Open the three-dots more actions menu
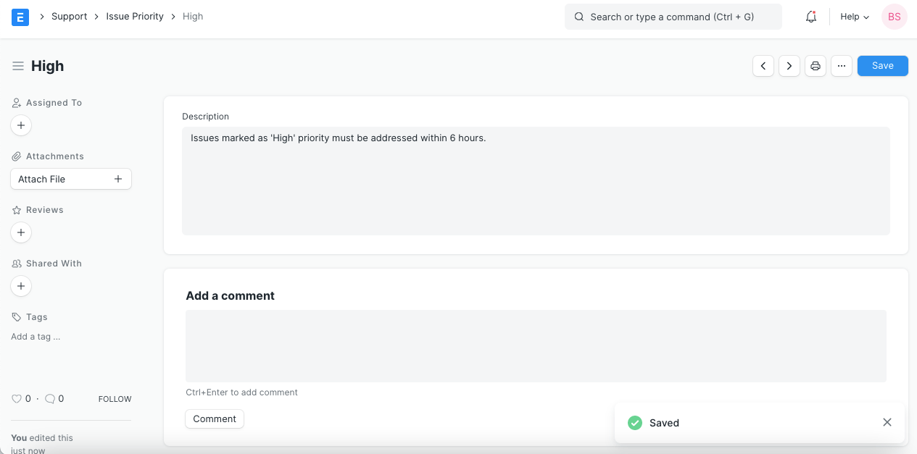 point(841,66)
